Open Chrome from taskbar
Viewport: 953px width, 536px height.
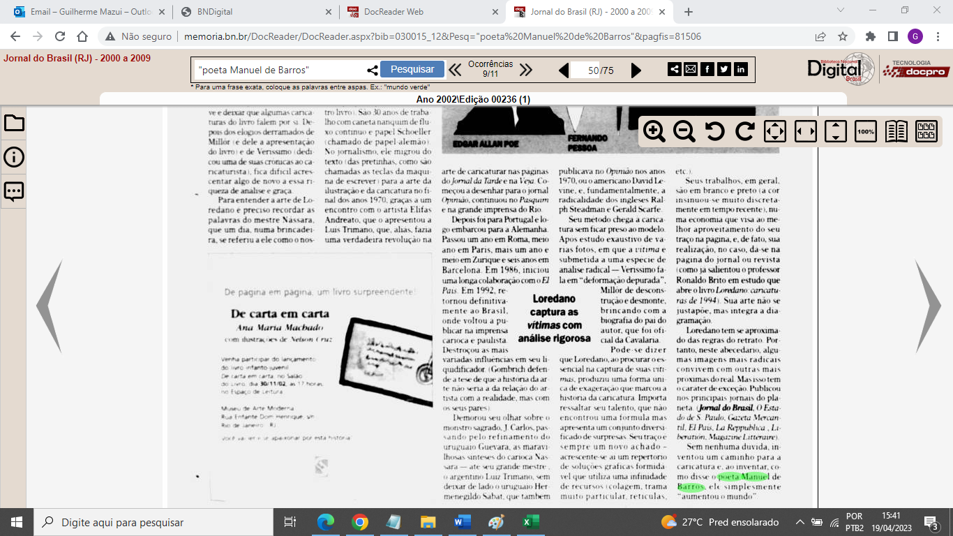[x=359, y=522]
